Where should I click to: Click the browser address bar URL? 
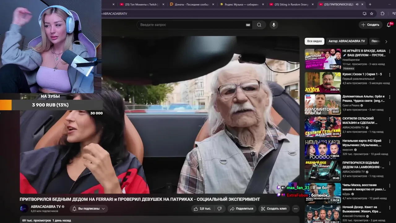(115, 14)
